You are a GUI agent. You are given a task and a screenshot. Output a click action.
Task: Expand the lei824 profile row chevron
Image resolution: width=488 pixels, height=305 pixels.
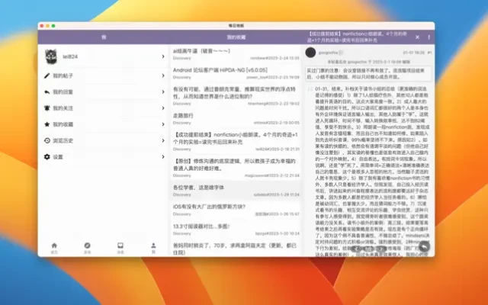tap(163, 56)
